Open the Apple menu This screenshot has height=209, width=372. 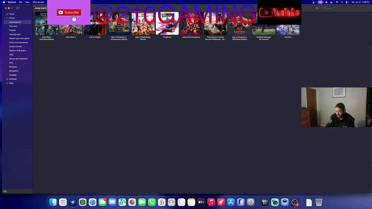[4, 2]
